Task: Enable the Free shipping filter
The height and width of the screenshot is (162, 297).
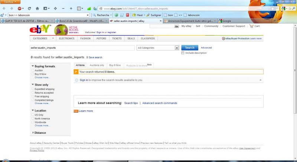Action: click(33, 97)
